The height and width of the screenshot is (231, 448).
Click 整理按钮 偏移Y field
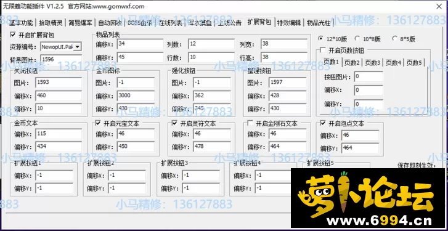287,109
